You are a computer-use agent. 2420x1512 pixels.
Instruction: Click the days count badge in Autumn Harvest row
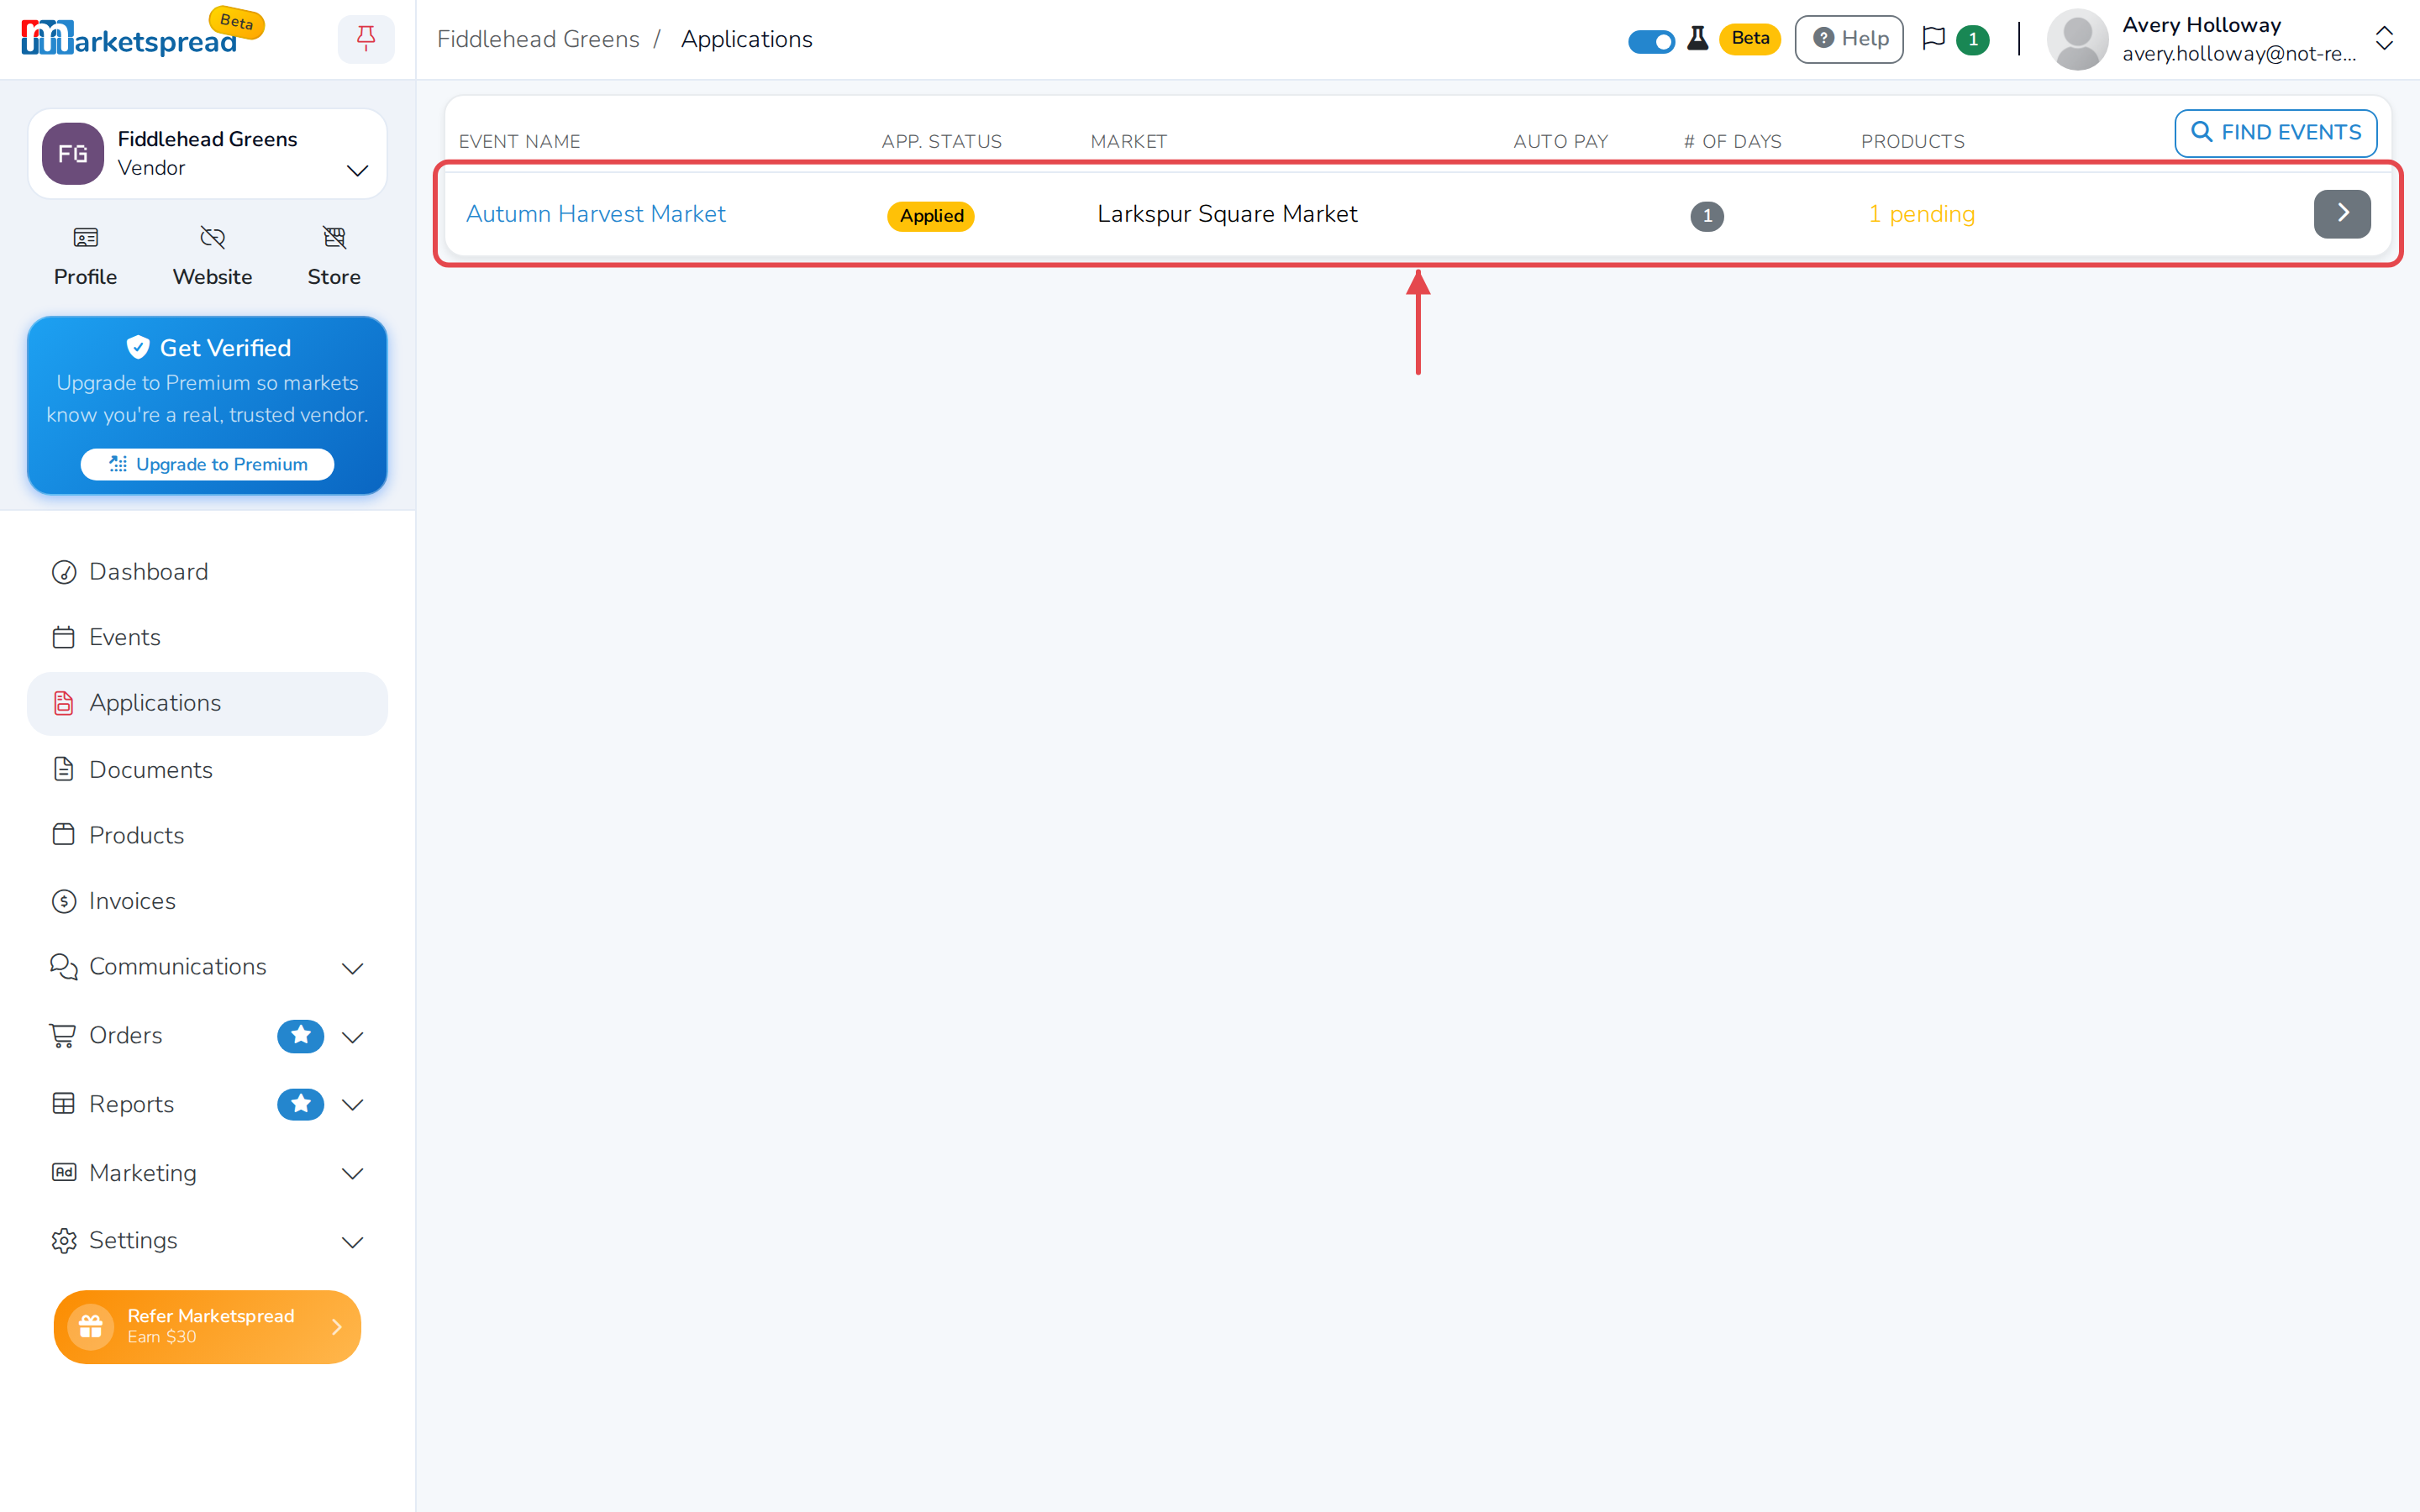tap(1707, 215)
